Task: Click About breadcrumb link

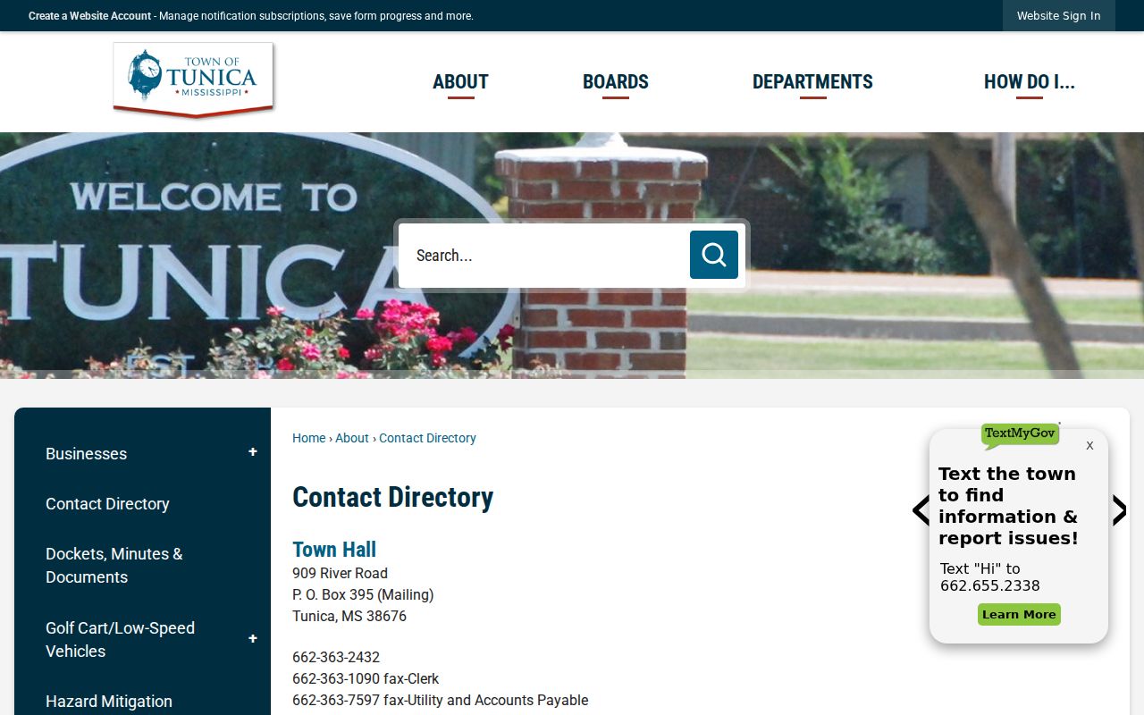Action: pos(352,438)
